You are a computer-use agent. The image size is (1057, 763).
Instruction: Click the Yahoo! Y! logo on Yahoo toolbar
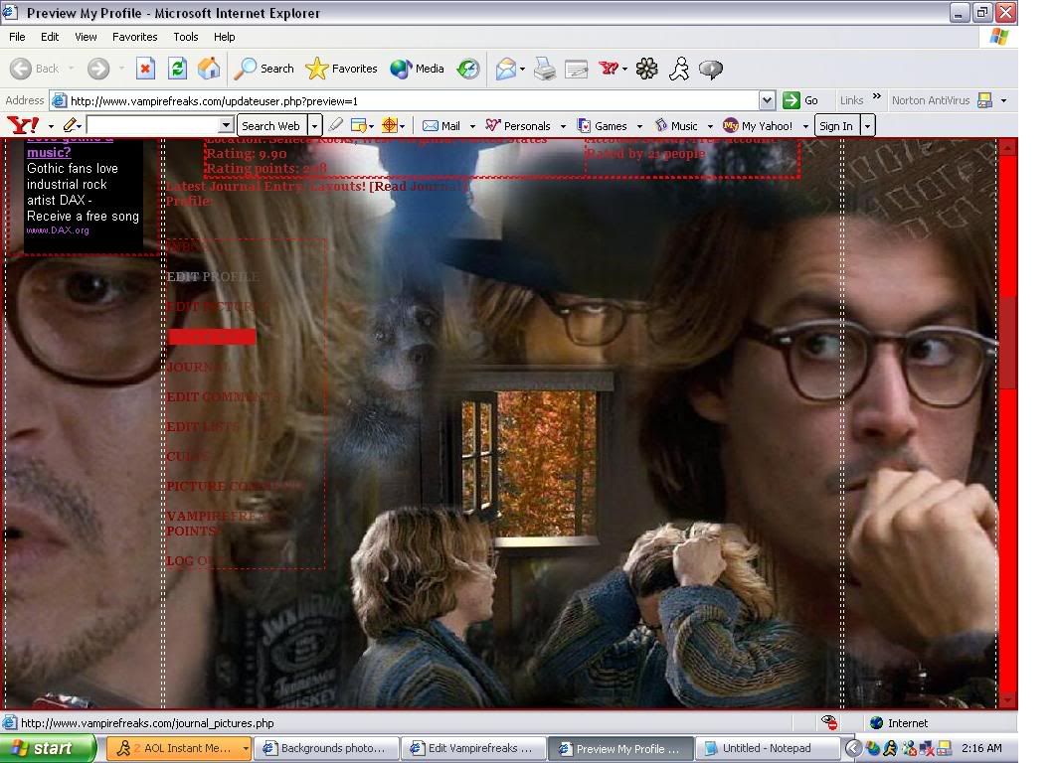pyautogui.click(x=23, y=125)
